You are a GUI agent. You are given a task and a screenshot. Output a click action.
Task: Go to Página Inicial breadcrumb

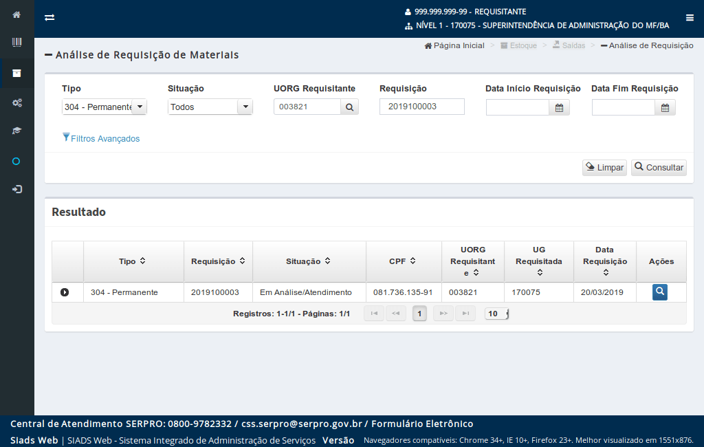(454, 45)
